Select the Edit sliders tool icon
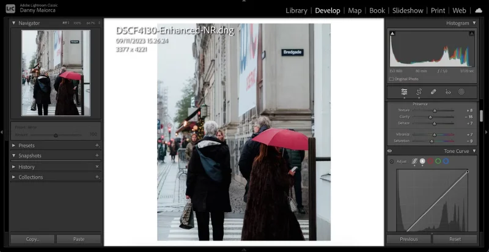The image size is (489, 252). click(404, 92)
